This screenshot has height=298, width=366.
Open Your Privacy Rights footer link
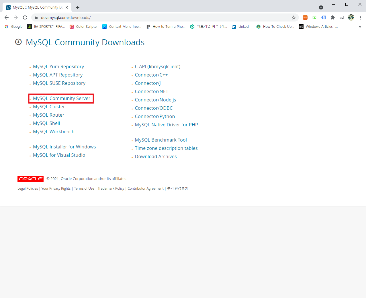[x=56, y=189]
